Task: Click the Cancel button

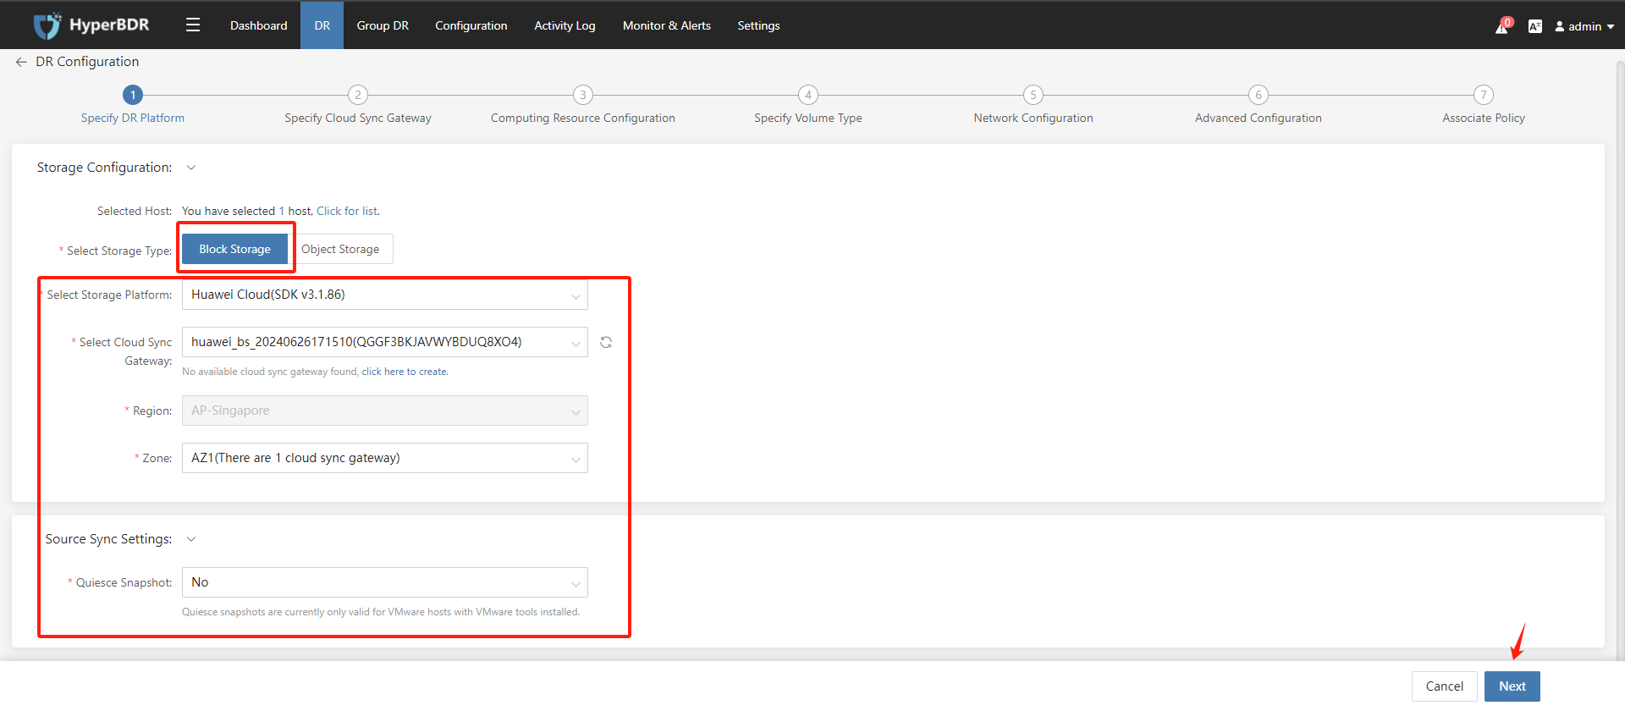Action: point(1445,686)
